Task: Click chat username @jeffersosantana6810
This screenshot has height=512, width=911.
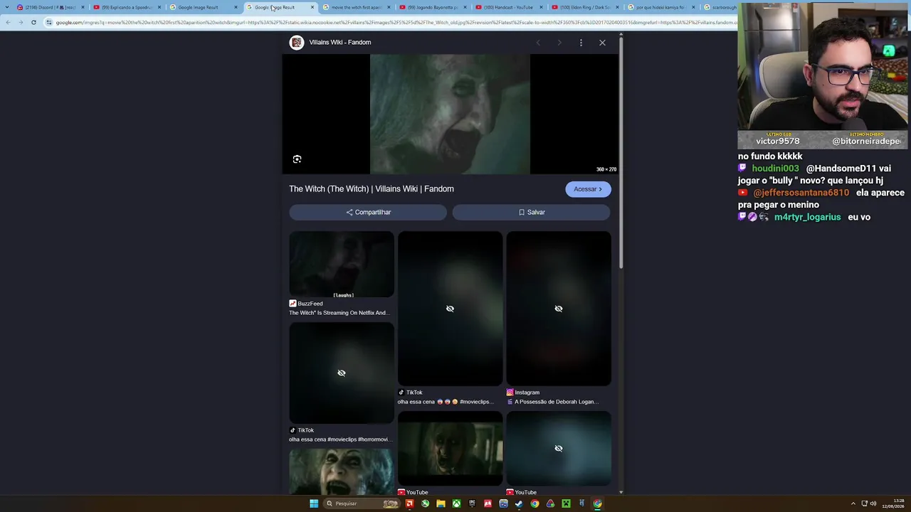Action: coord(801,193)
